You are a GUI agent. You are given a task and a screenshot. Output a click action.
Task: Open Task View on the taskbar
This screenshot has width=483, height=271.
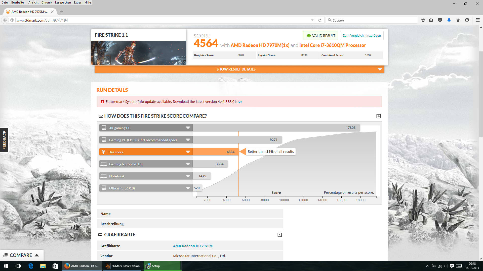point(18,266)
